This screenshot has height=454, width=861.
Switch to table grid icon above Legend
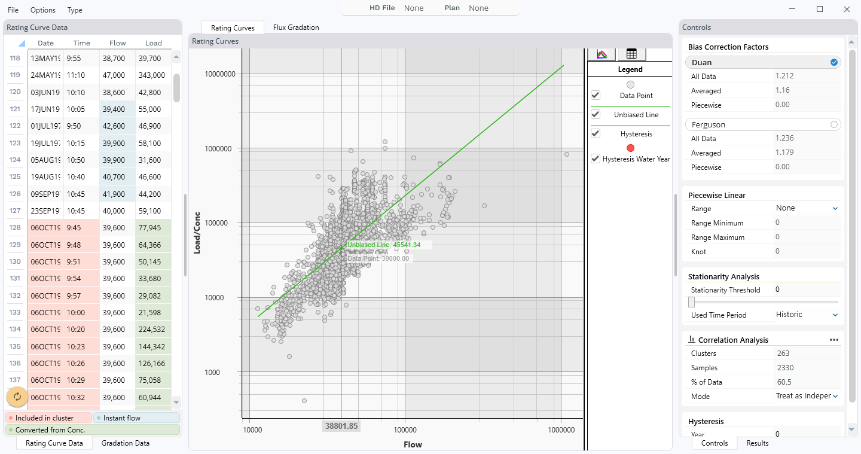pos(631,54)
